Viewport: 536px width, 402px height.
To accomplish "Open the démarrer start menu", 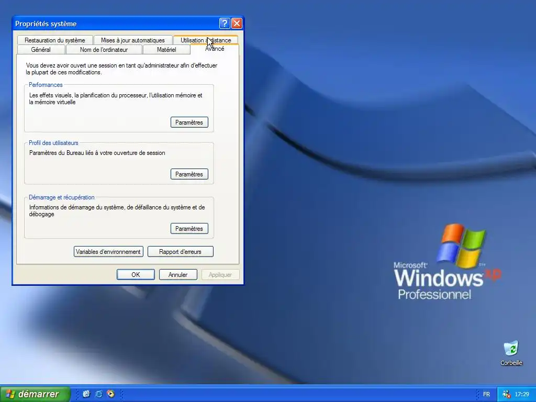I will 35,394.
